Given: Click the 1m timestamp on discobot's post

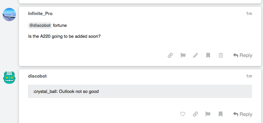Looking at the screenshot, I should click(x=249, y=76).
